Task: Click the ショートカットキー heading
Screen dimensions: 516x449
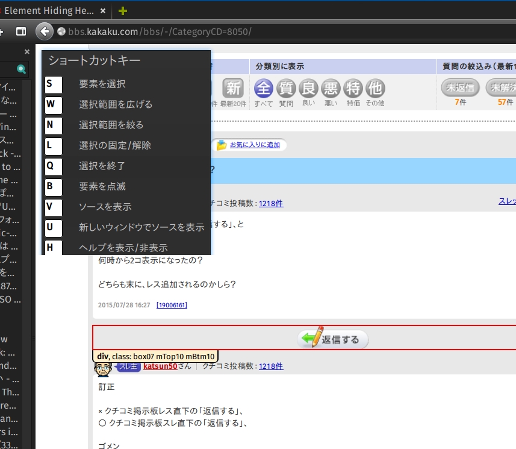Action: (95, 60)
